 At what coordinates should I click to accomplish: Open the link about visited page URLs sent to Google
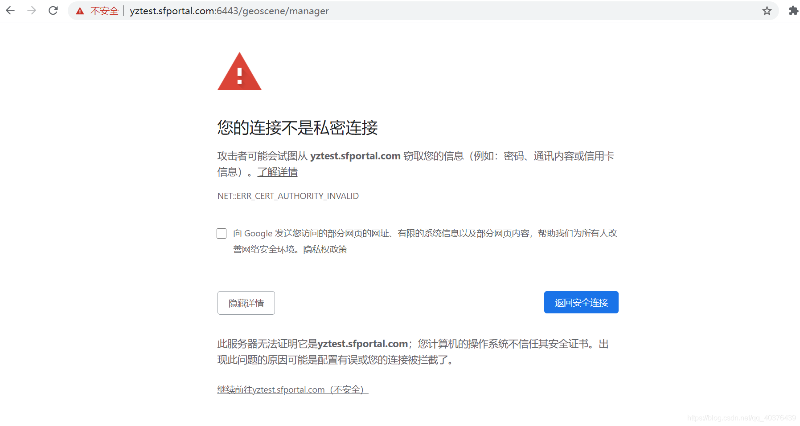[407, 233]
